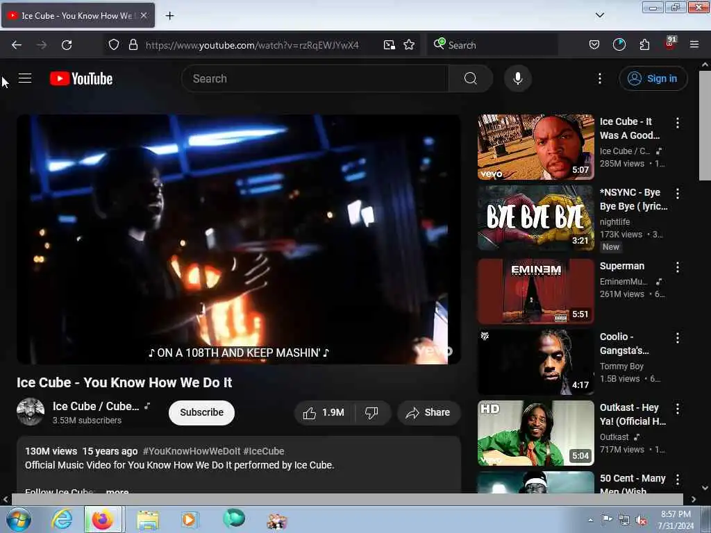Expand description with ...more

(117, 491)
